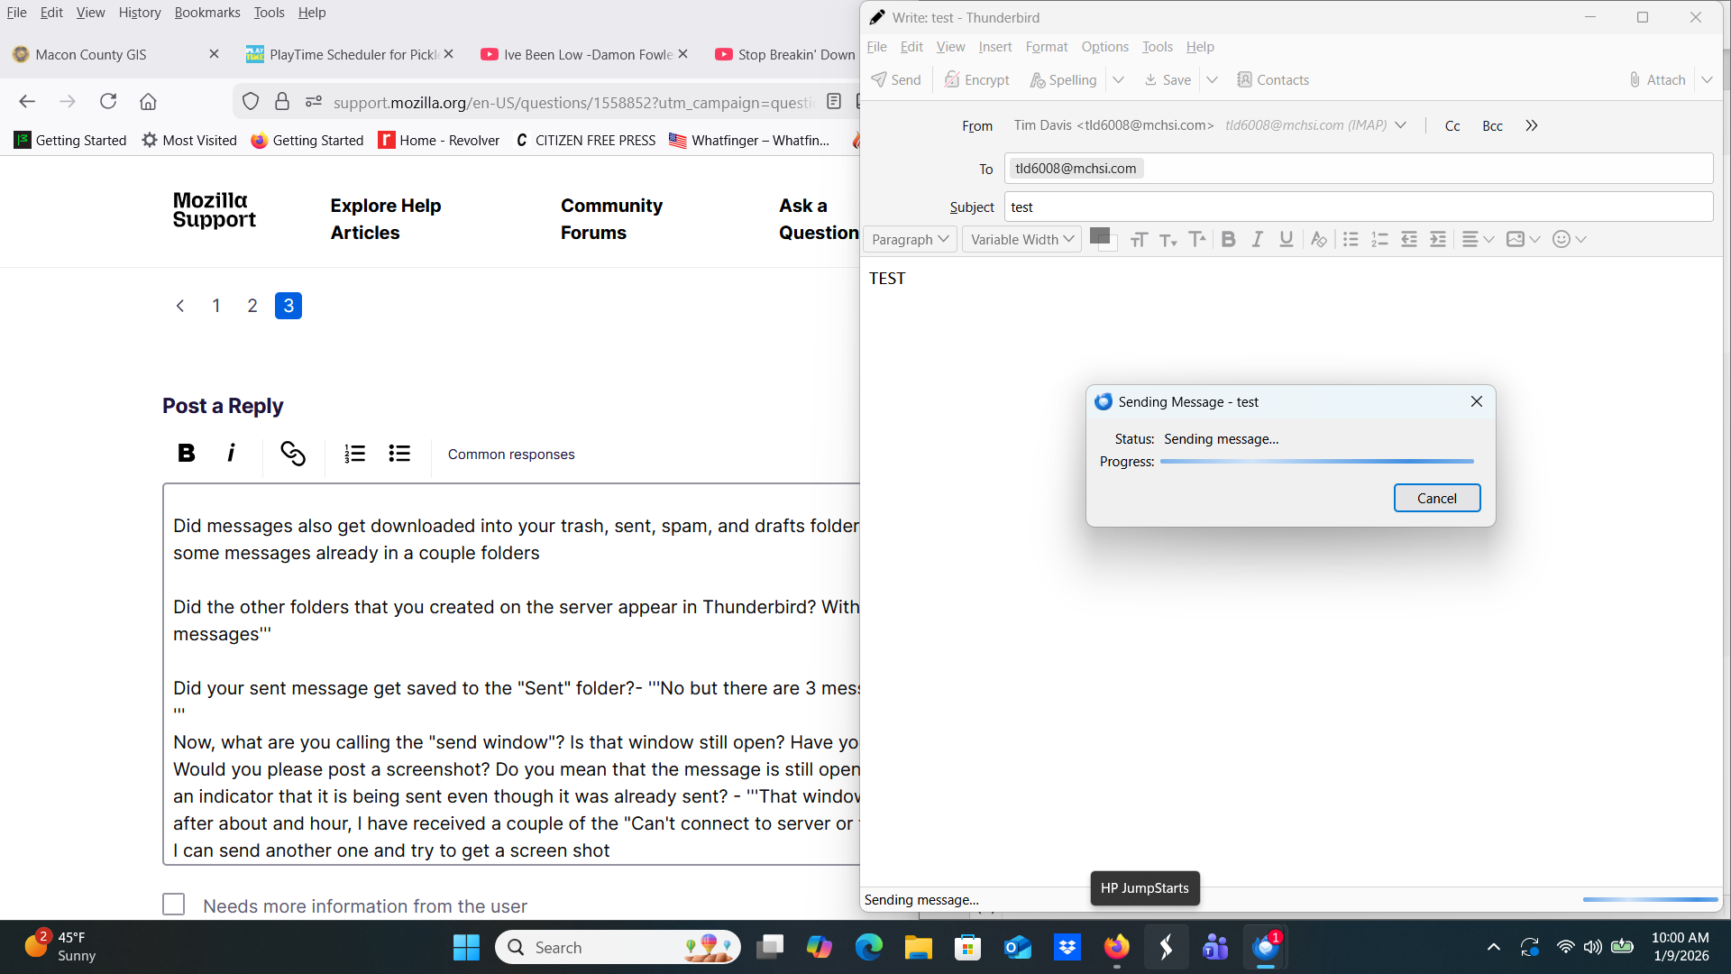Check Needs more information from the user

click(174, 905)
